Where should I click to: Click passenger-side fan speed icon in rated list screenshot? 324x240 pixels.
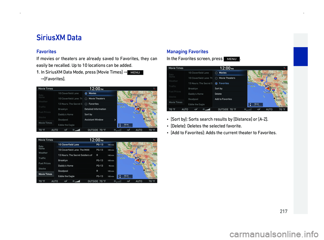[x=117, y=181]
